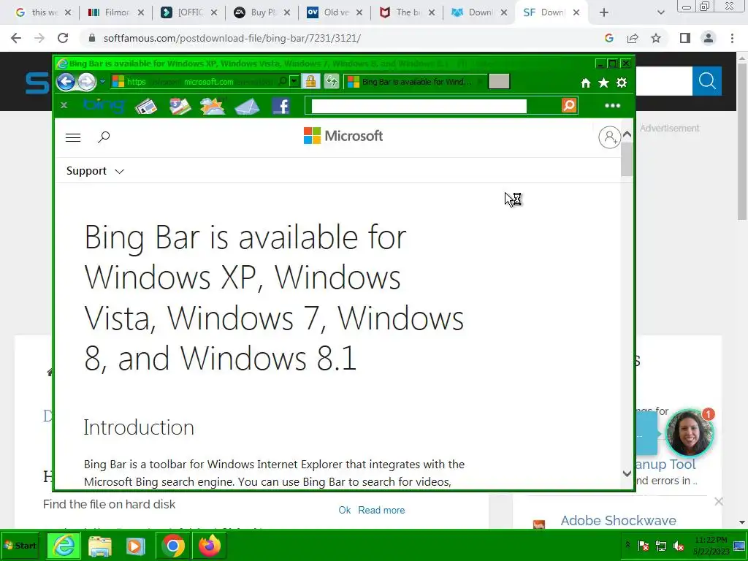
Task: Go forward in Internet Explorer window
Action: (86, 82)
